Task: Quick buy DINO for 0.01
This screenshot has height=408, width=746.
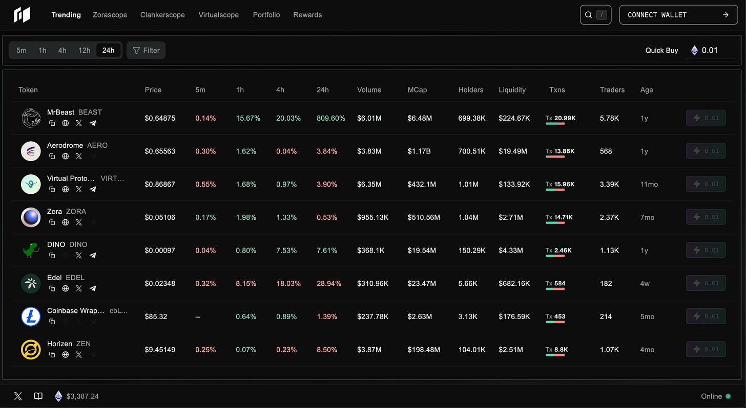Action: tap(706, 250)
